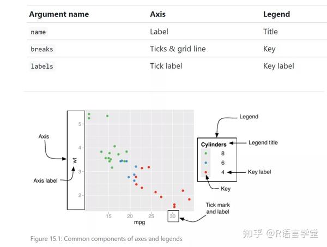The width and height of the screenshot is (327, 247).
Task: Click the 'Axis label' annotation text
Action: [45, 180]
